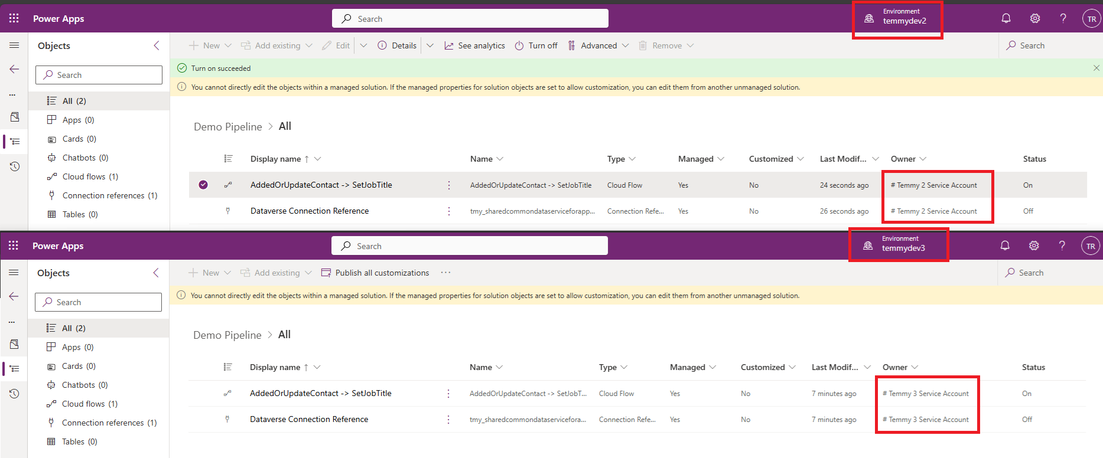The height and width of the screenshot is (458, 1103).
Task: Open overflow ellipsis in temmydev3 toolbar
Action: coord(445,273)
